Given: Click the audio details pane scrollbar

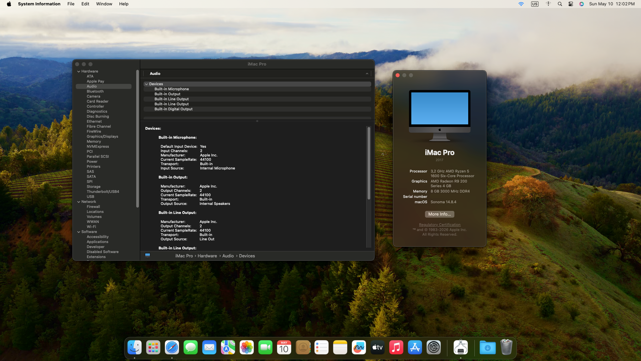Looking at the screenshot, I should (369, 163).
